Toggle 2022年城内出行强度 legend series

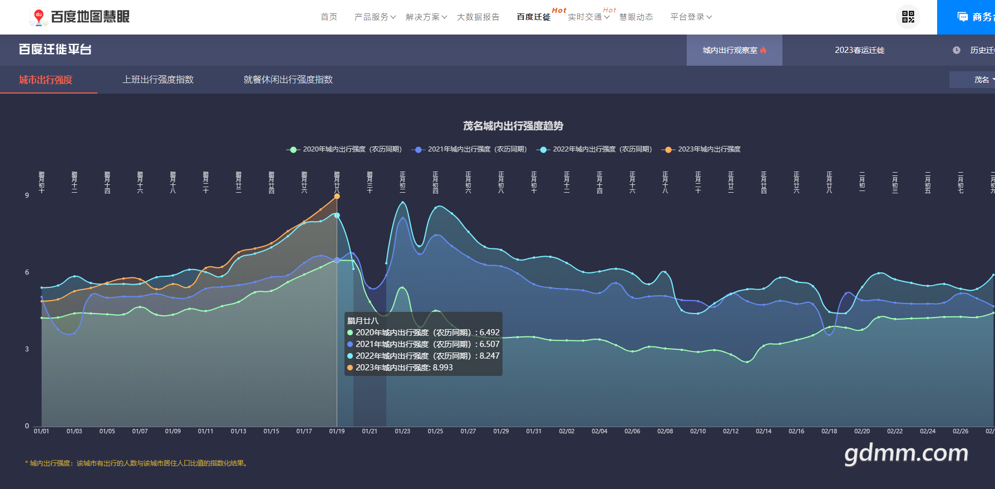point(594,149)
